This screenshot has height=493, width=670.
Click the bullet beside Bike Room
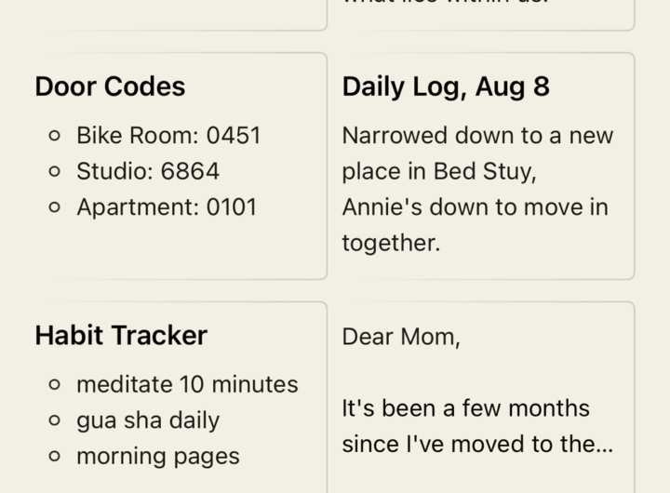click(55, 136)
